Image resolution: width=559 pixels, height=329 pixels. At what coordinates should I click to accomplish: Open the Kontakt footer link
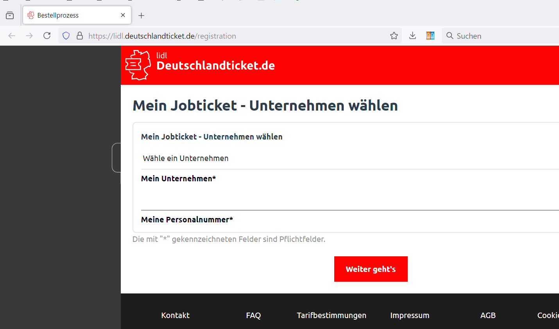176,315
